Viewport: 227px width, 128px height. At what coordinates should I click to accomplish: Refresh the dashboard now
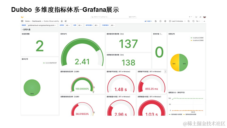point(193,21)
